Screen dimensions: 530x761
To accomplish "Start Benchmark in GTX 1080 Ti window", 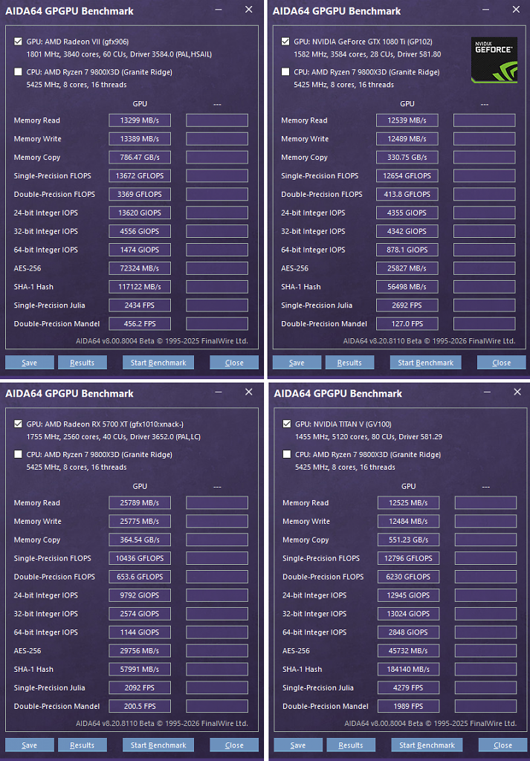I will point(426,363).
